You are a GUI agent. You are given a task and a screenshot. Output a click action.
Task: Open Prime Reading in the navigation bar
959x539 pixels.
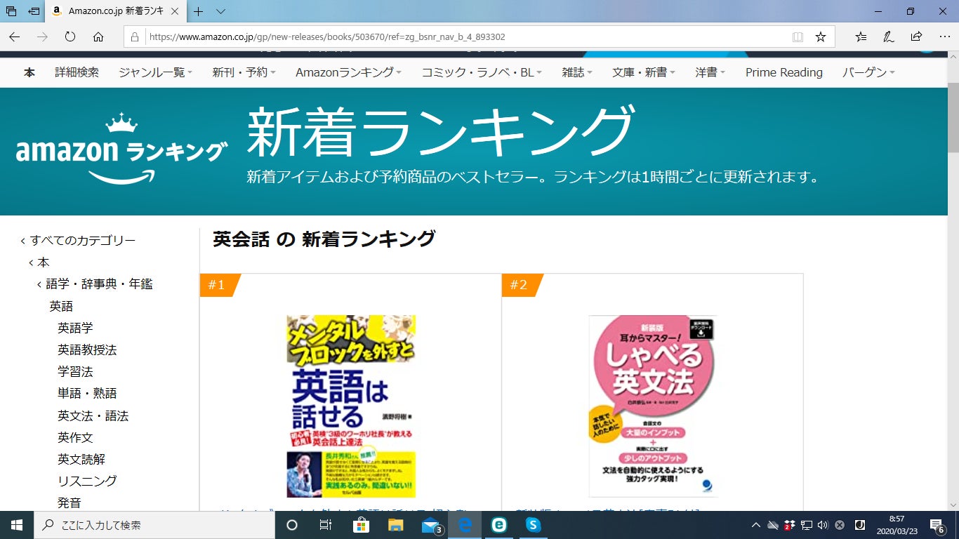tap(784, 72)
